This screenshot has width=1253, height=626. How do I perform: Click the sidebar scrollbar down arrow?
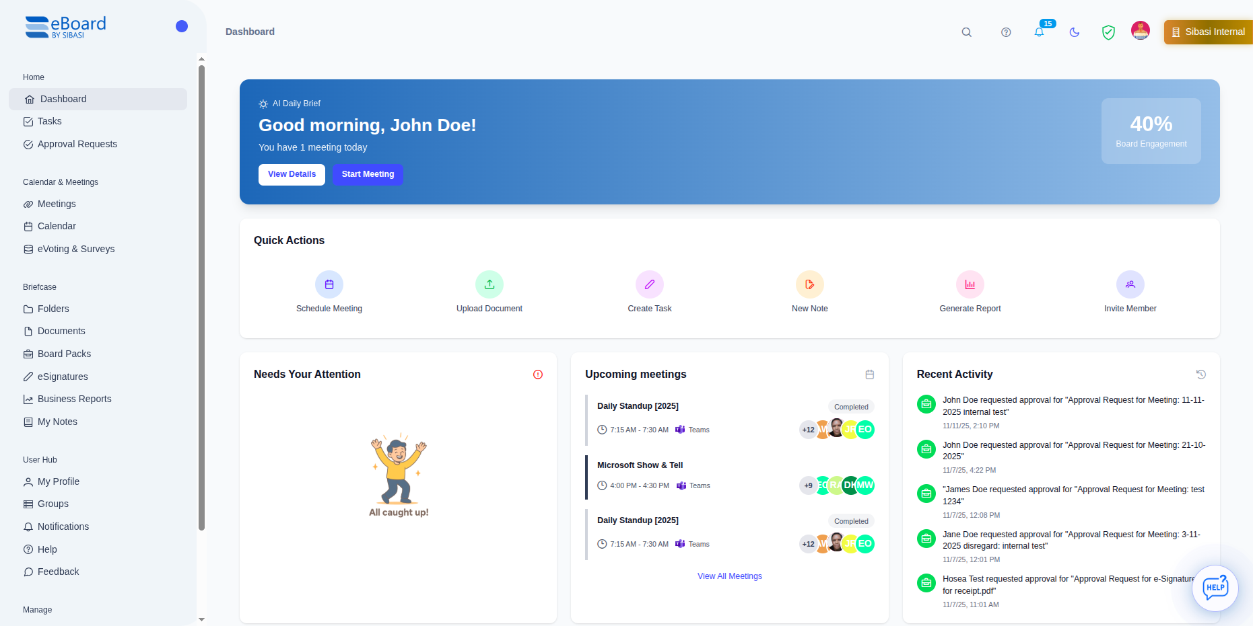click(201, 619)
